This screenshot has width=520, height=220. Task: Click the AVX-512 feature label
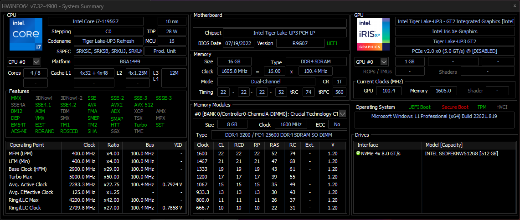pyautogui.click(x=144, y=105)
